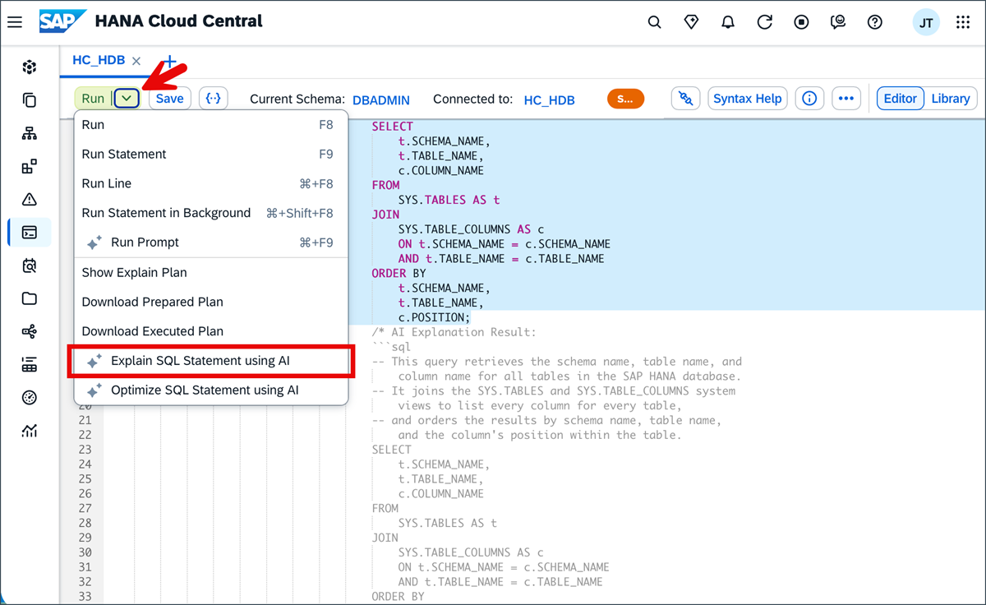Screen dimensions: 986x605
Task: Open the app grid launcher icon
Action: pyautogui.click(x=963, y=22)
